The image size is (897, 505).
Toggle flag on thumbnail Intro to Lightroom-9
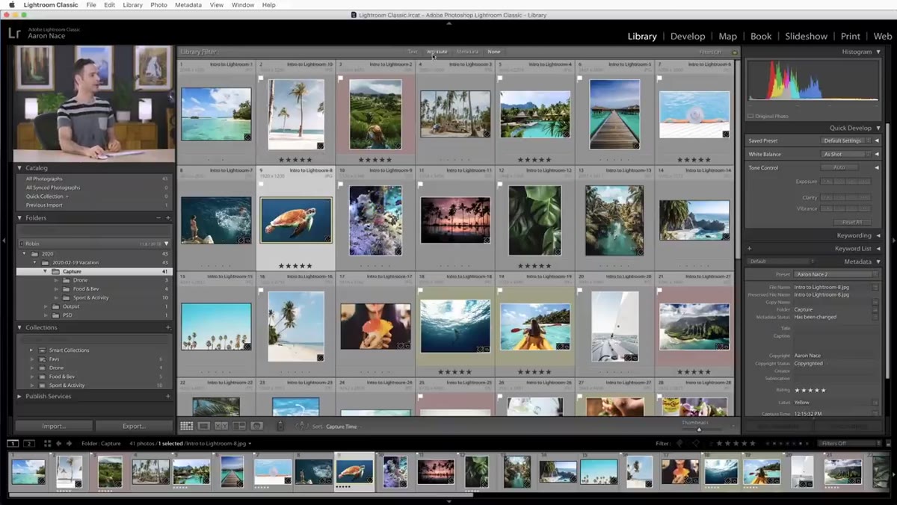pos(341,184)
